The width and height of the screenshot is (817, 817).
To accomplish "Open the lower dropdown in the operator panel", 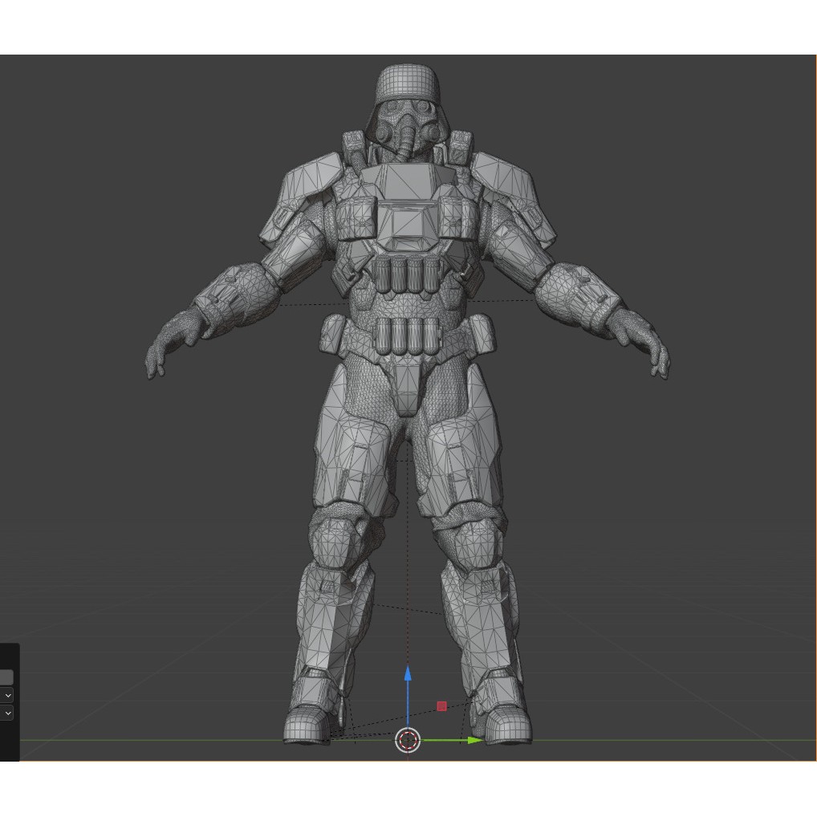I will click(6, 713).
